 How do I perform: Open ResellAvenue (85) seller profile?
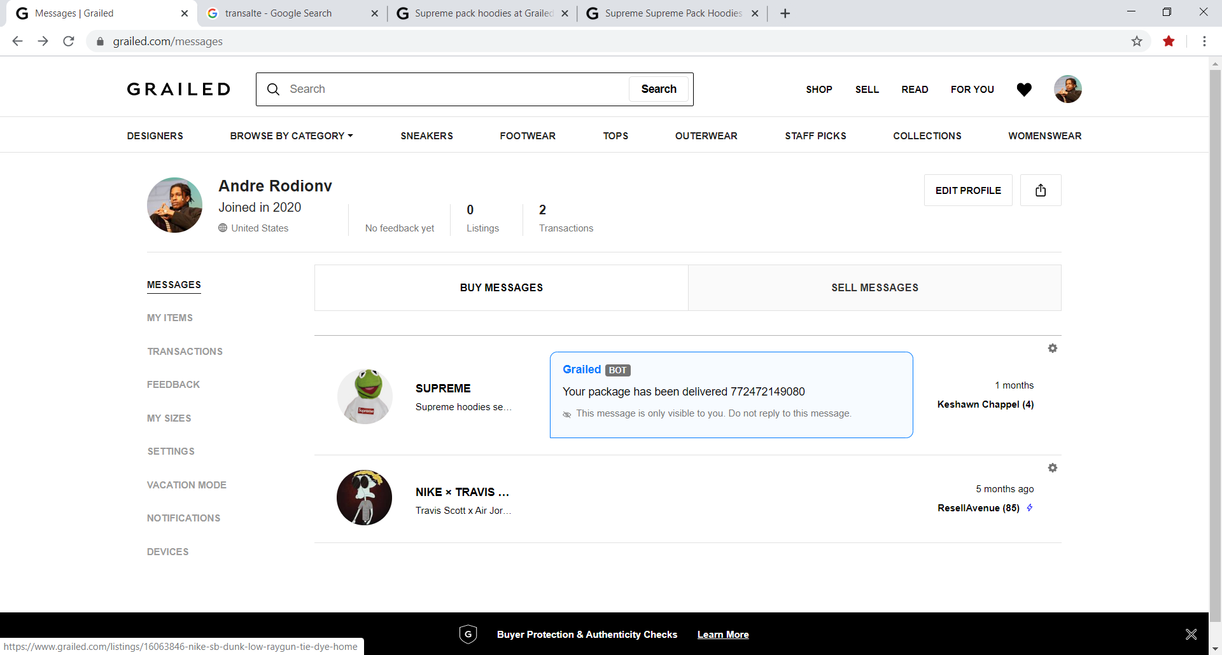[978, 508]
